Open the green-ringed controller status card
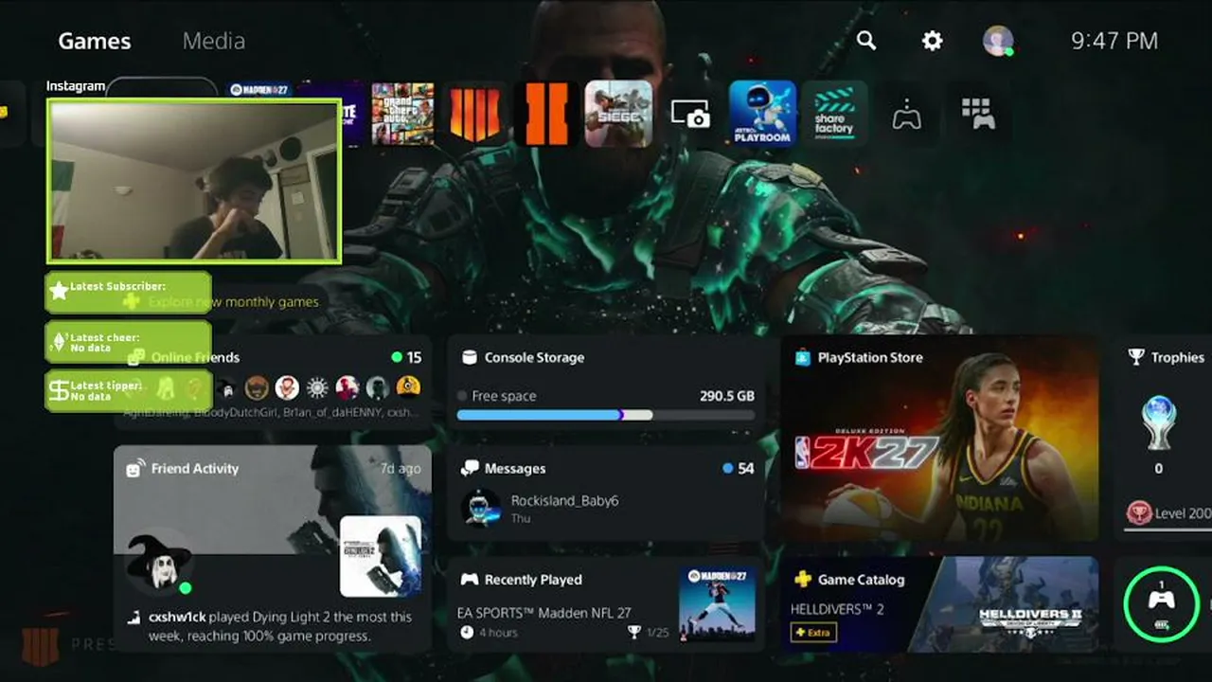 pos(1161,603)
